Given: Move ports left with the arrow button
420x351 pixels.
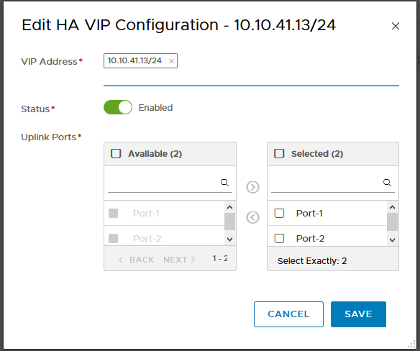Looking at the screenshot, I should (x=252, y=217).
